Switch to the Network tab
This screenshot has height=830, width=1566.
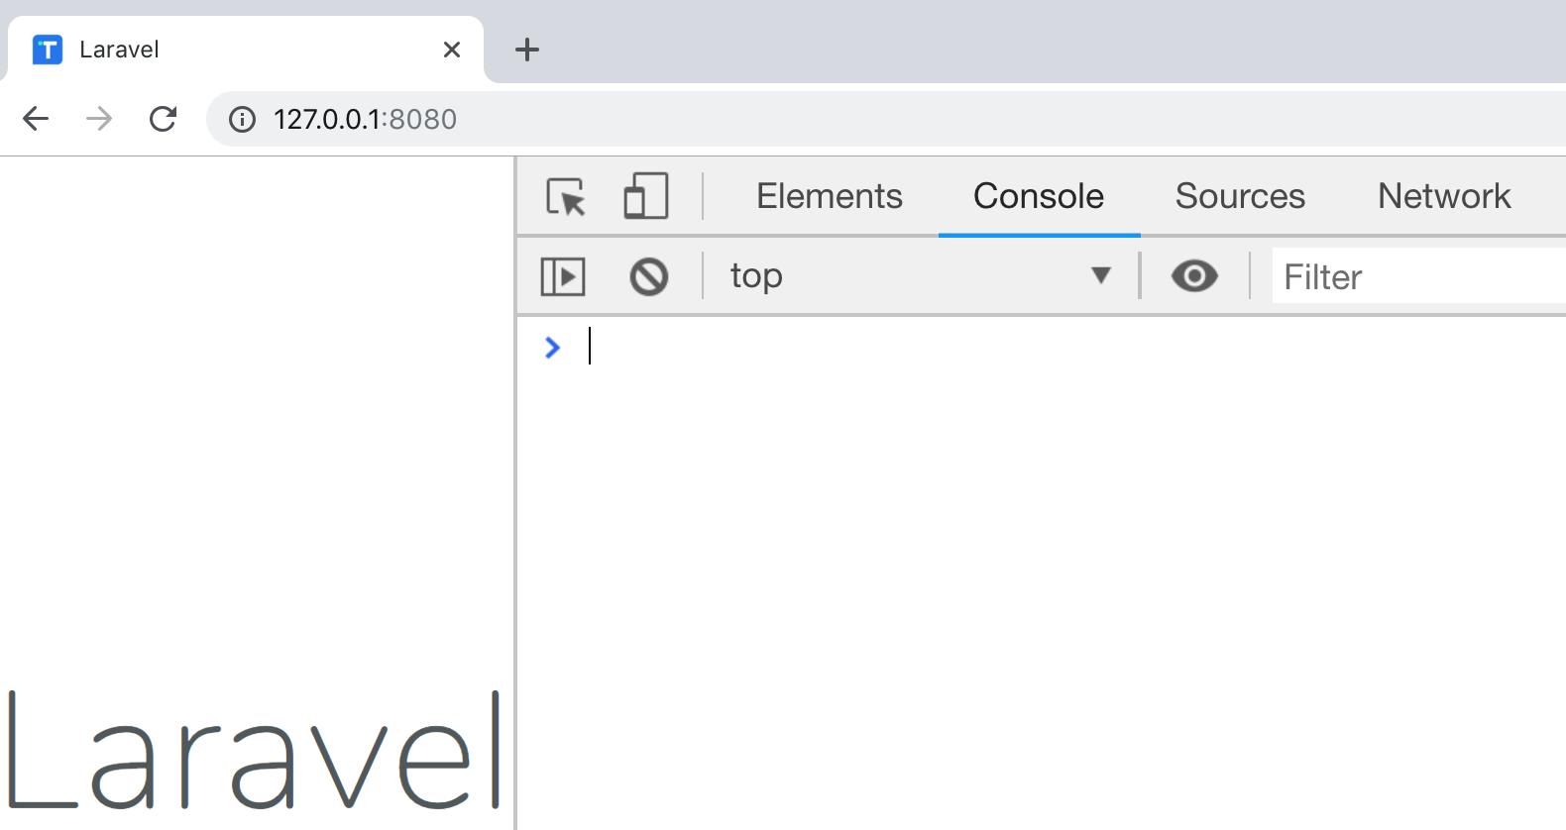[1444, 196]
